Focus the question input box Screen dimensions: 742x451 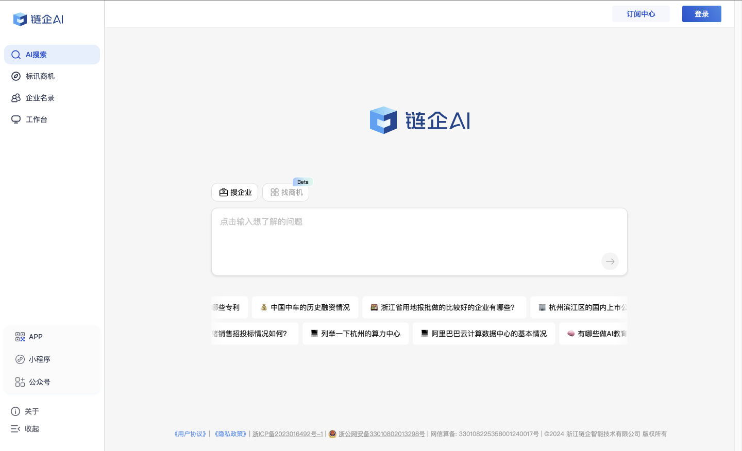point(419,242)
